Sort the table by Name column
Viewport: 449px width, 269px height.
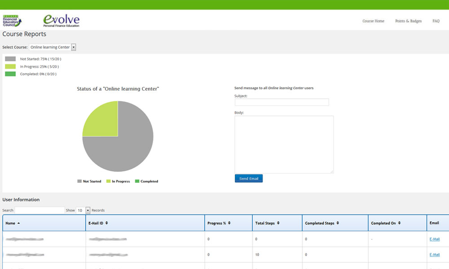pyautogui.click(x=44, y=223)
